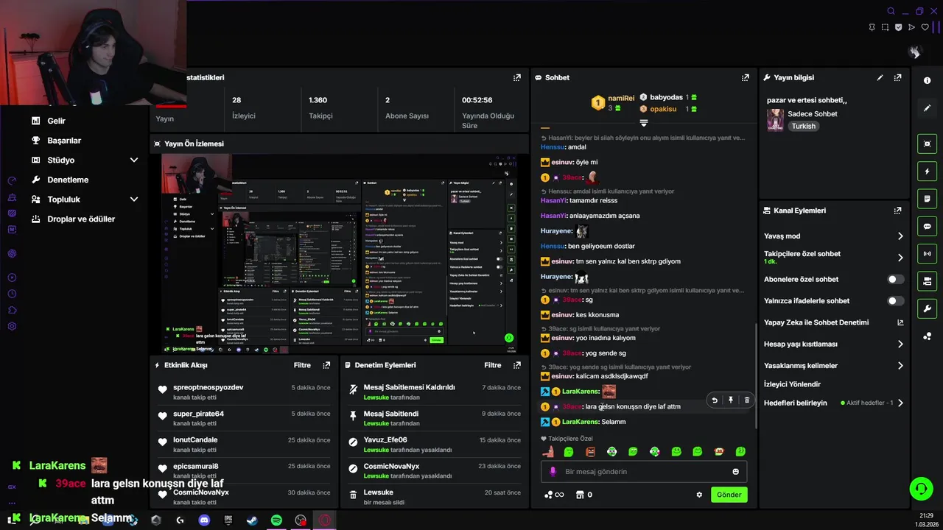Pop out the Denetim Eylemleri panel
Viewport: 943px width, 530px height.
point(517,365)
